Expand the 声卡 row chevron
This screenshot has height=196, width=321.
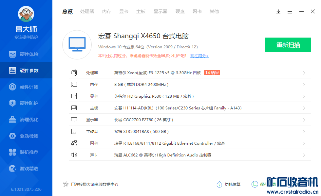[304, 155]
